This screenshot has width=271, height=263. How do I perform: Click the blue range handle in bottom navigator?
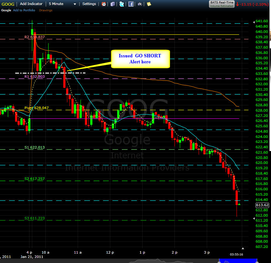click(x=238, y=261)
